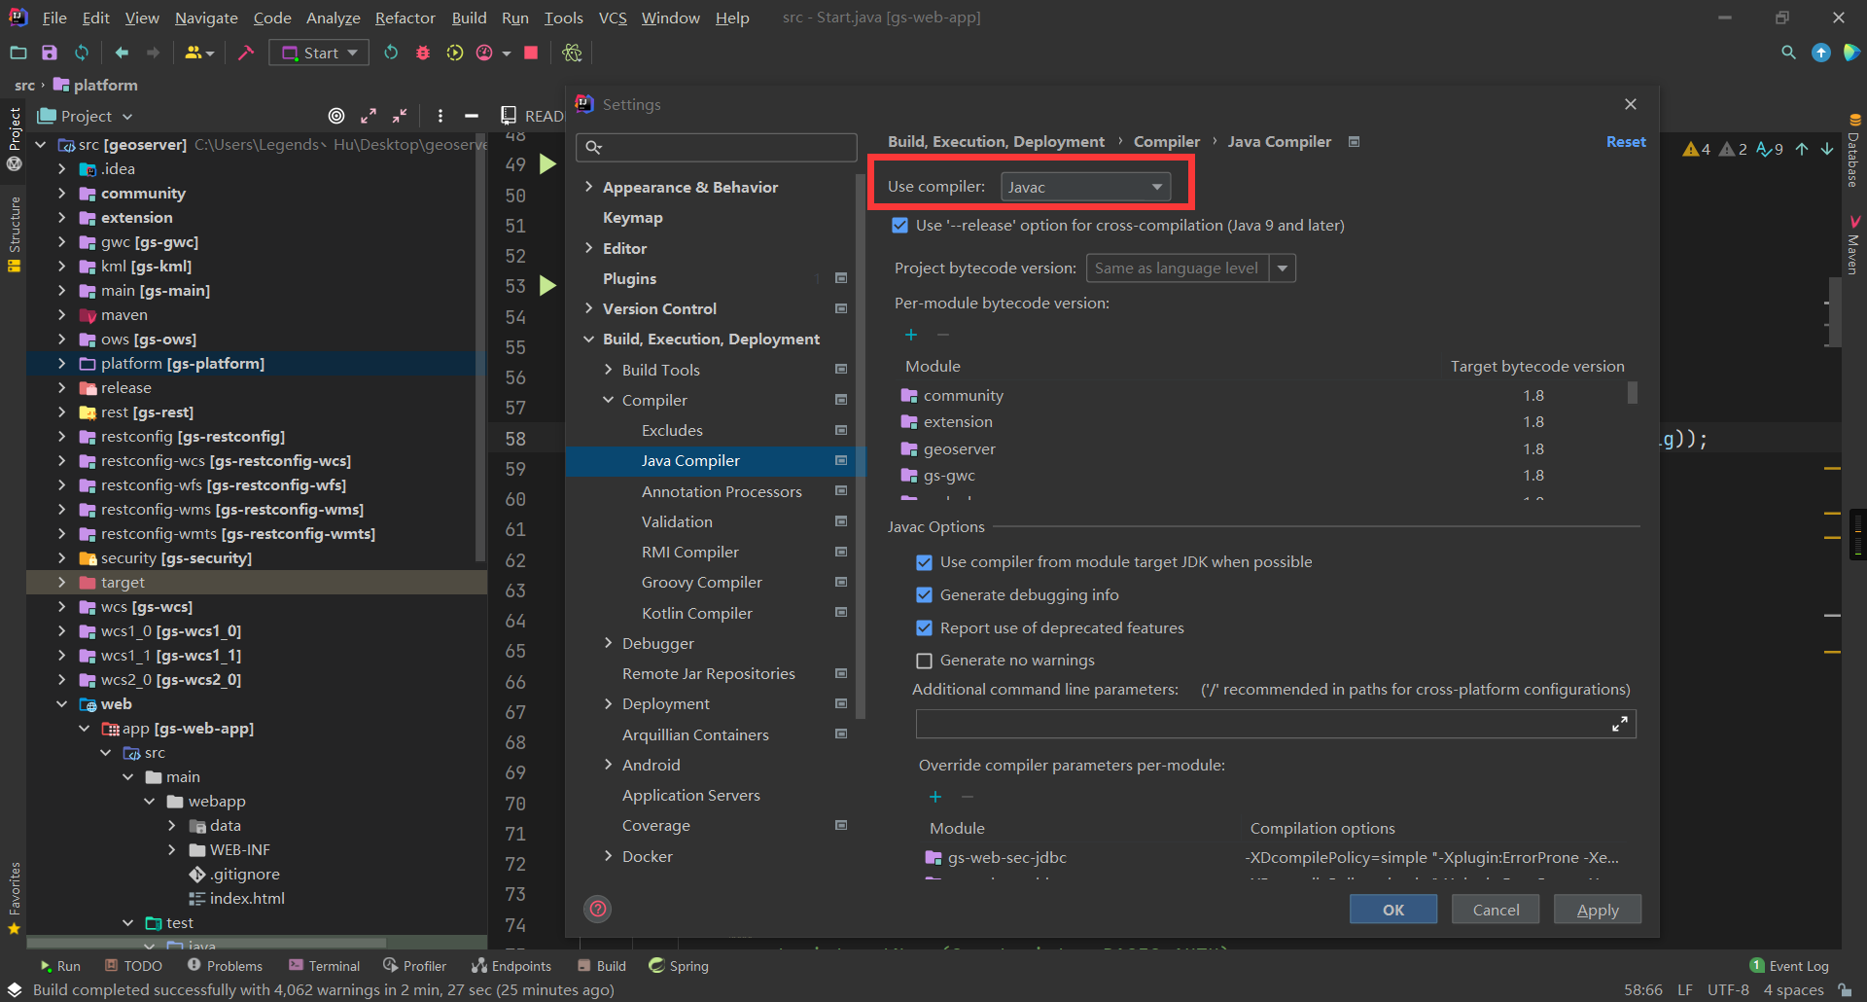
Task: Click Expand All in Project panel
Action: pyautogui.click(x=369, y=116)
